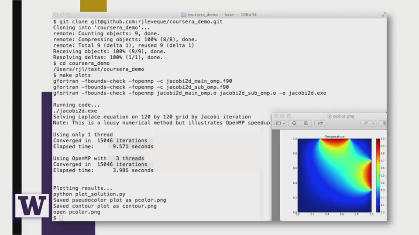Click Zoom In magnifier in Preview toolbar
The image size is (419, 235).
306,123
